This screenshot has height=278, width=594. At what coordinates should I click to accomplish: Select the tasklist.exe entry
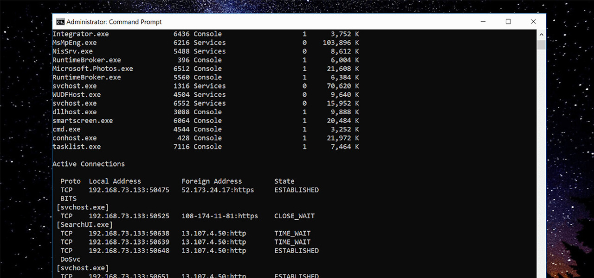[x=76, y=146]
